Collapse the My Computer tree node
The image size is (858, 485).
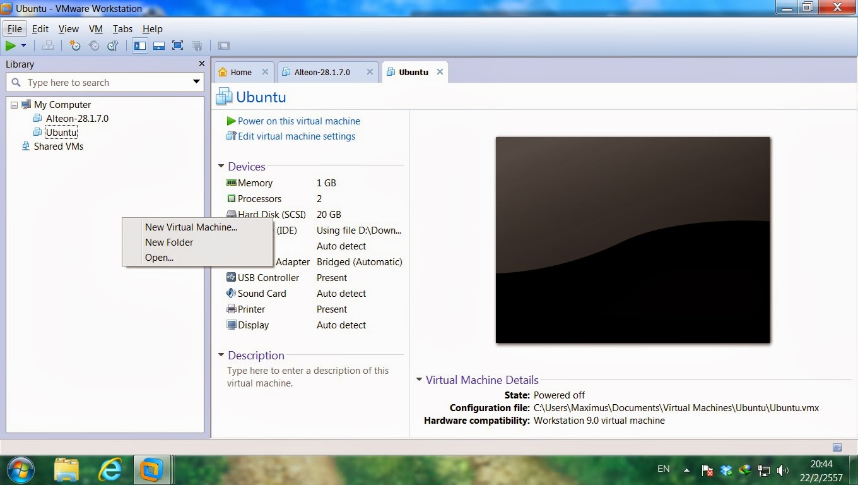click(15, 105)
